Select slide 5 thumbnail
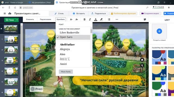 [11, 82]
